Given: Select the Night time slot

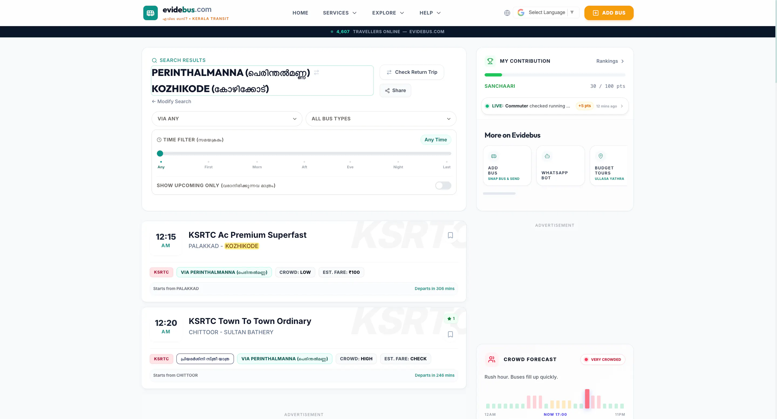Looking at the screenshot, I should click(398, 165).
